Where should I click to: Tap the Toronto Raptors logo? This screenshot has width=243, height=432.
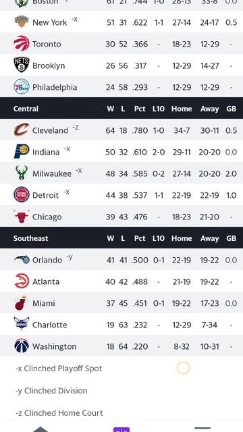point(22,43)
